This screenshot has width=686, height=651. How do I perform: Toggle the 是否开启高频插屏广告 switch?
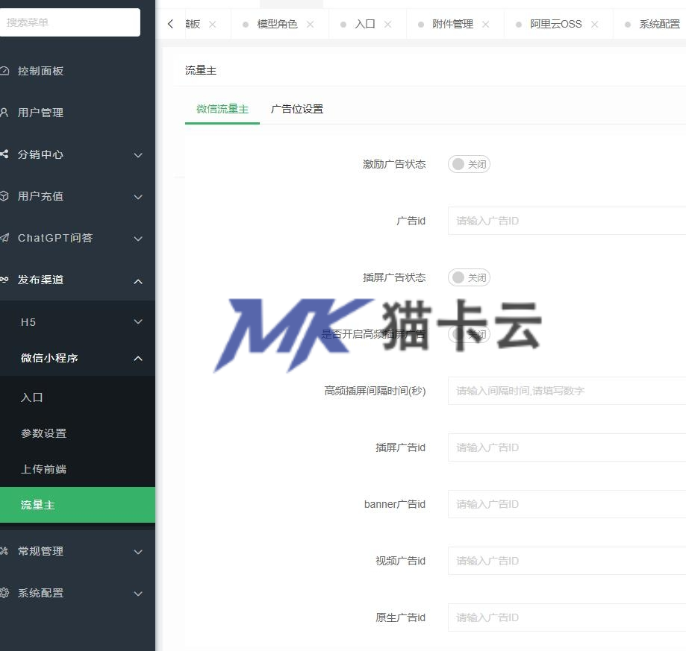tap(469, 334)
